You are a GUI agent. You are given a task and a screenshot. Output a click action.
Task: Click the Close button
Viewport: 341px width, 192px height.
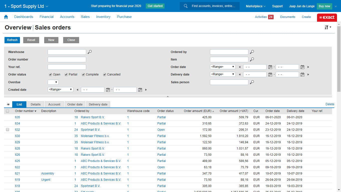pyautogui.click(x=71, y=40)
